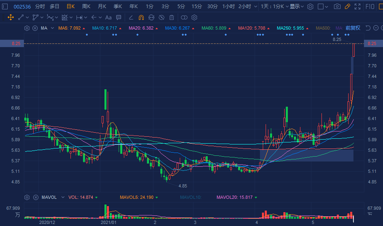The height and width of the screenshot is (226, 383).
Task: Click the MA5 orange indicator label
Action: (x=69, y=28)
